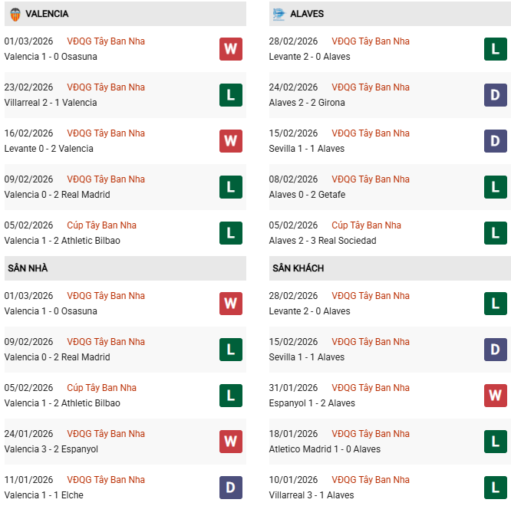511x506 pixels.
Task: Open the VALENCIA team header
Action: point(47,14)
